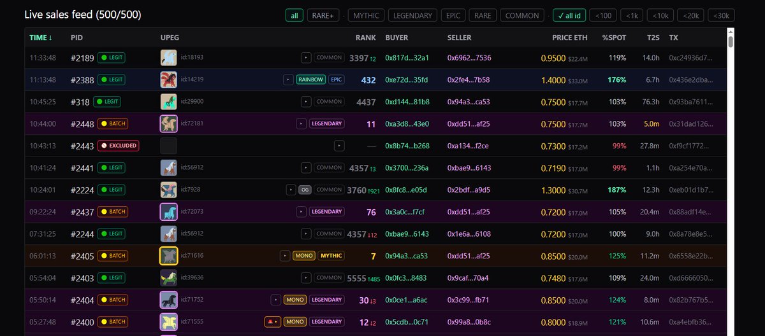The image size is (765, 336).
Task: Open buyer address 0x817d...32a1
Action: [407, 58]
